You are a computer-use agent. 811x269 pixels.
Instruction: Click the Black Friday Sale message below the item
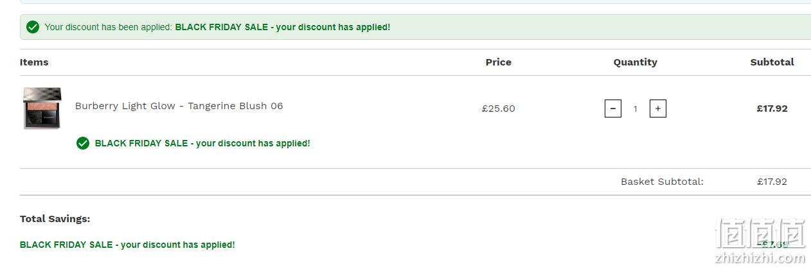click(x=202, y=143)
